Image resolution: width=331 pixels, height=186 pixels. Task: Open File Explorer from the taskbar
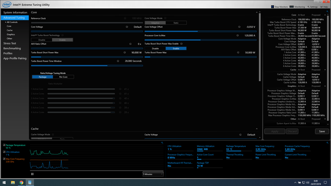click(13, 182)
